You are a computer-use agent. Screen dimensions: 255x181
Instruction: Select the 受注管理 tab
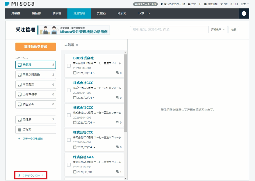(x=79, y=13)
